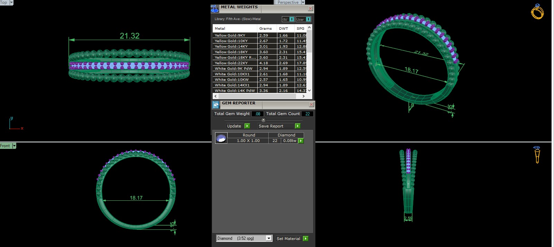Click the Gem Reporter panel icon
The width and height of the screenshot is (554, 247).
point(216,105)
